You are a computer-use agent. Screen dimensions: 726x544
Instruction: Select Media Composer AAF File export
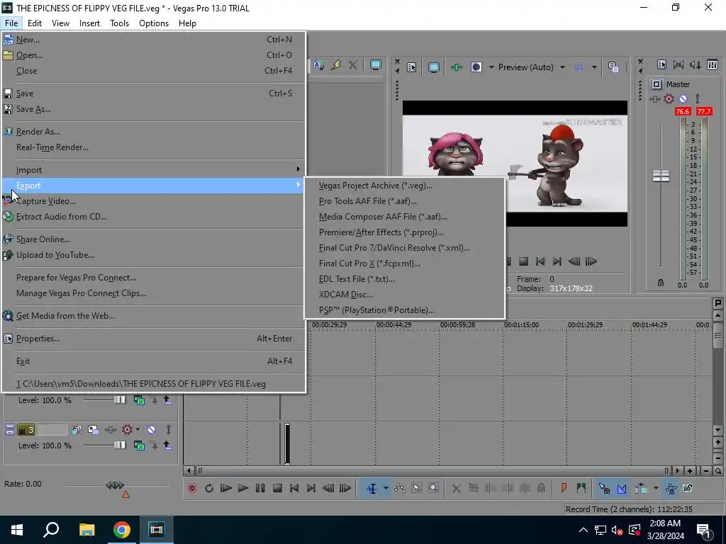point(383,217)
